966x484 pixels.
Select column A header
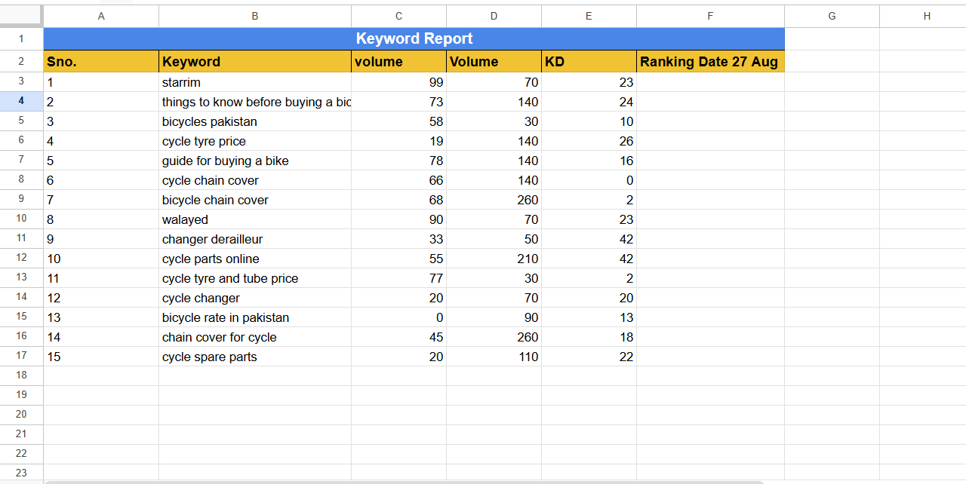(x=101, y=16)
